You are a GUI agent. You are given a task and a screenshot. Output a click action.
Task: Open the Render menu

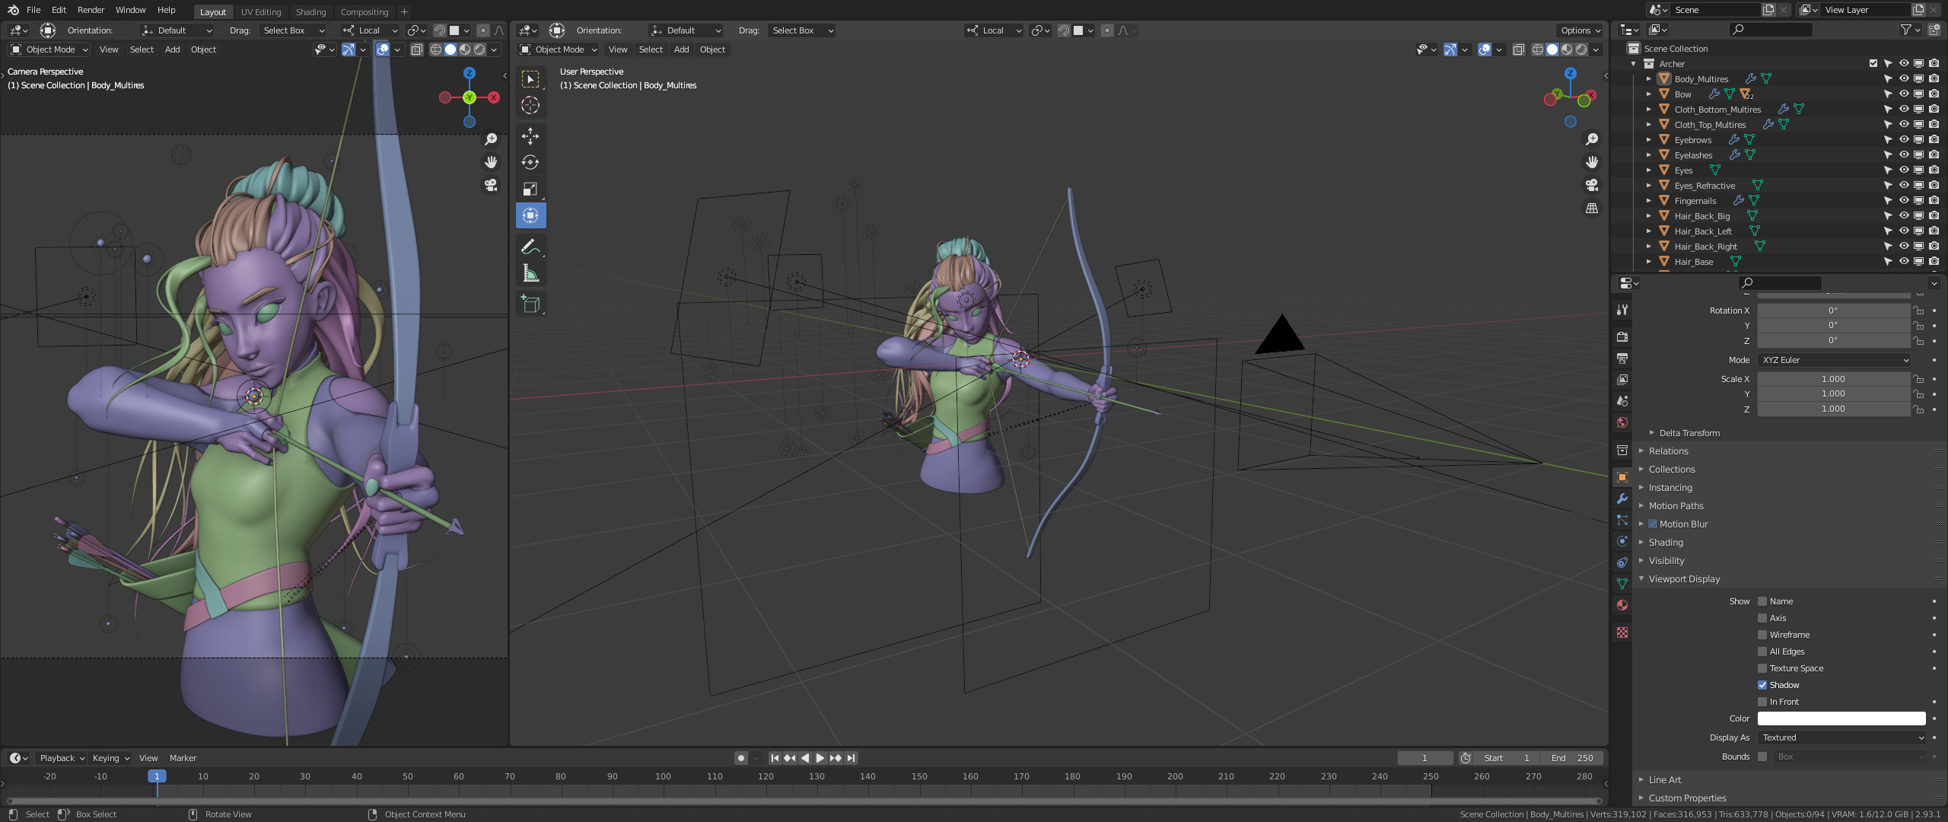click(91, 10)
